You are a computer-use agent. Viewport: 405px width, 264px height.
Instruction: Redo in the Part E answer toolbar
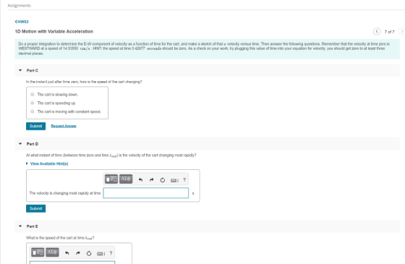click(x=78, y=253)
